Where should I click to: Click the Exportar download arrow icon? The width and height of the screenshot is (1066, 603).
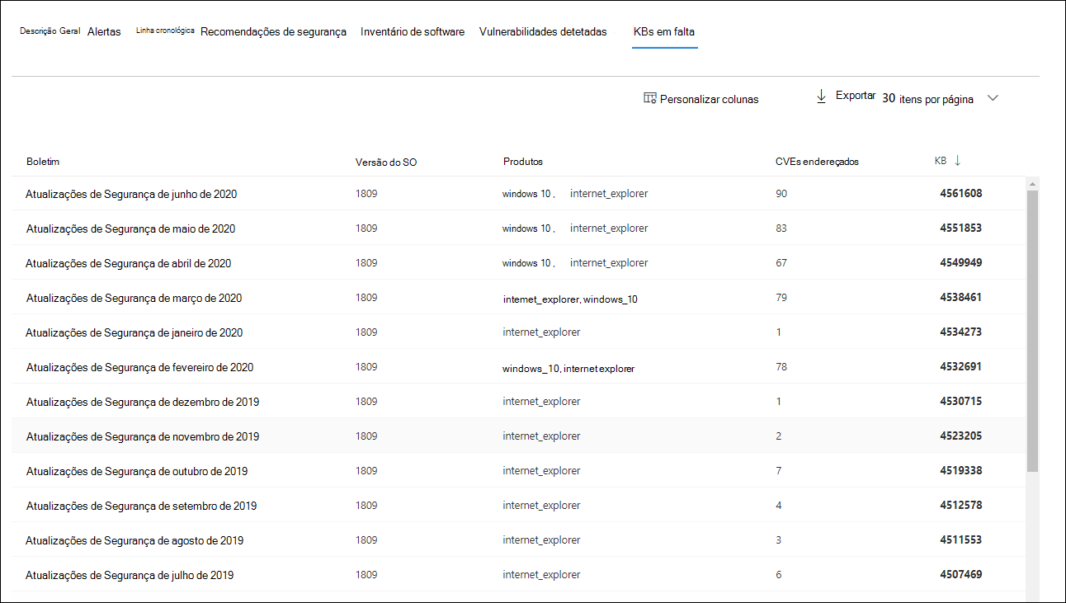coord(821,97)
